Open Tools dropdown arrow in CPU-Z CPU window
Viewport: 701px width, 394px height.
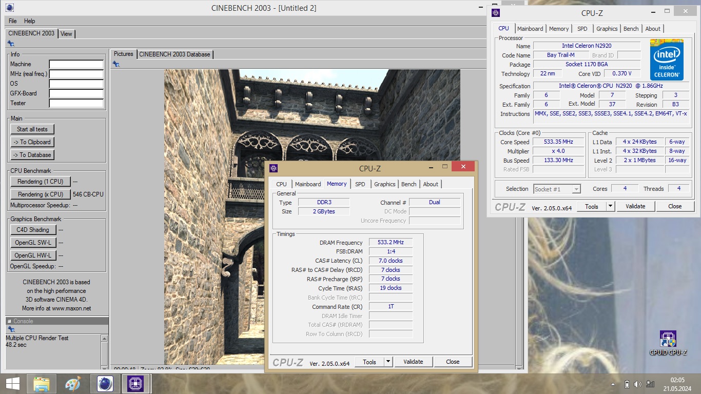[x=610, y=206]
